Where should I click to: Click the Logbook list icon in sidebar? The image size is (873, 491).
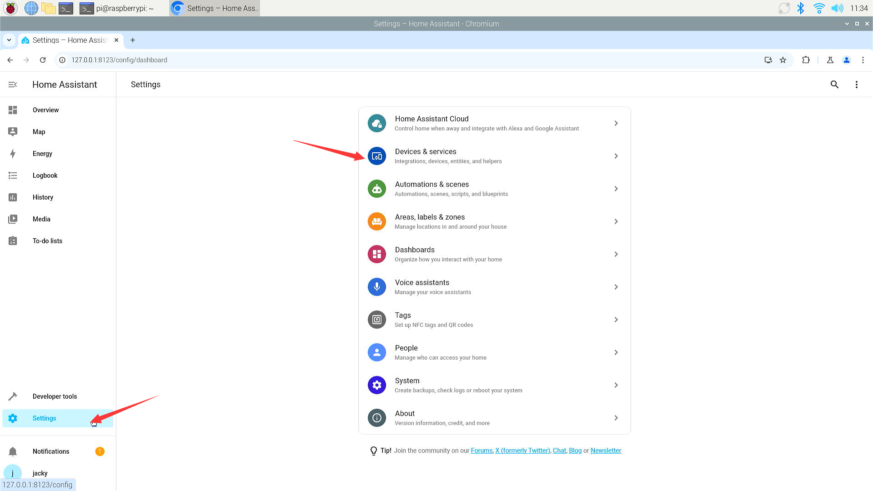pyautogui.click(x=13, y=175)
